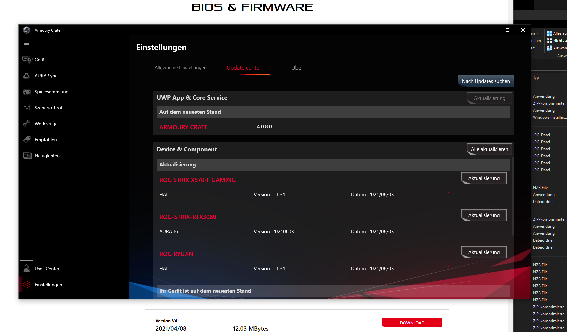Image resolution: width=567 pixels, height=332 pixels.
Task: Switch to the Über tab
Action: tap(297, 68)
